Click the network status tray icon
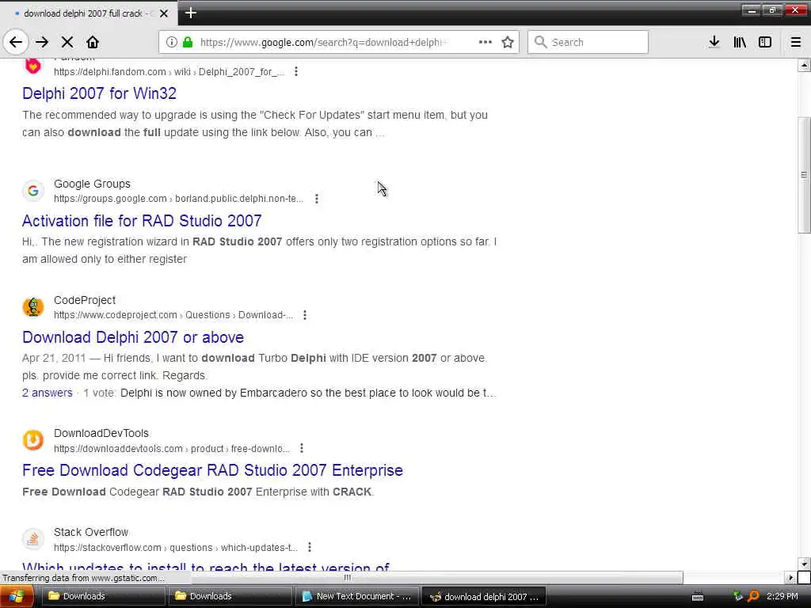811x608 pixels. point(738,597)
